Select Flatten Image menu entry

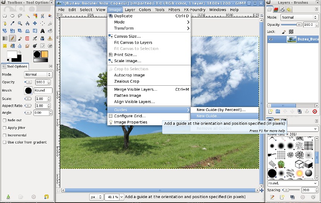click(x=149, y=96)
